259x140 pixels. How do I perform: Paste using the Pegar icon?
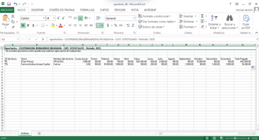pos(5,18)
